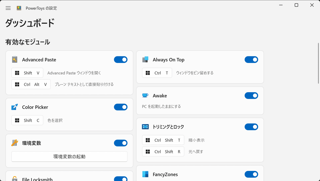320x181 pixels.
Task: Click the Win+Shift+V shortcut box
Action: 27,73
